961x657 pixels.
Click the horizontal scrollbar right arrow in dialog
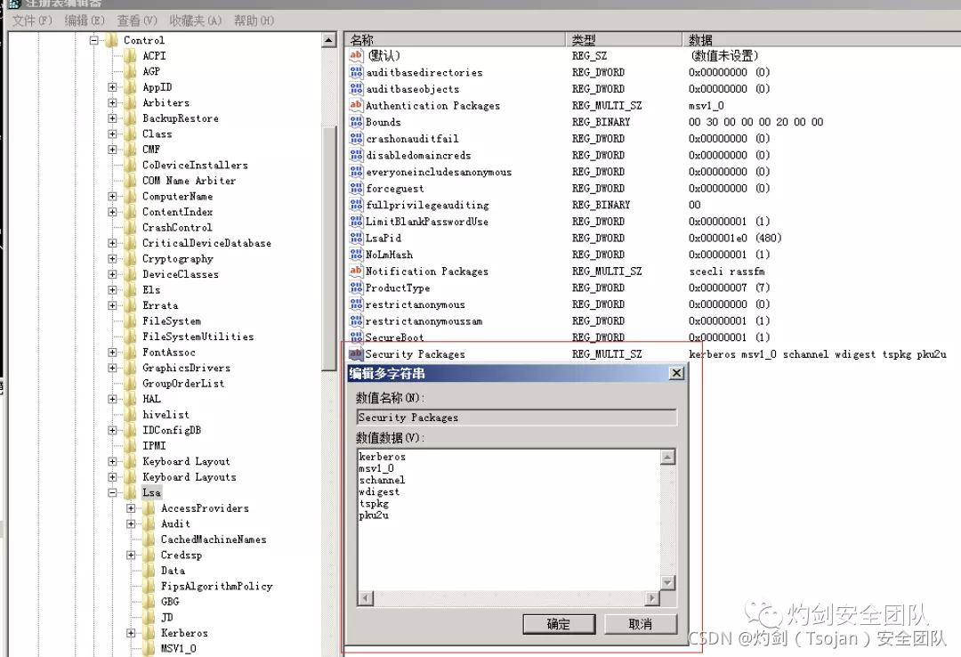(652, 597)
